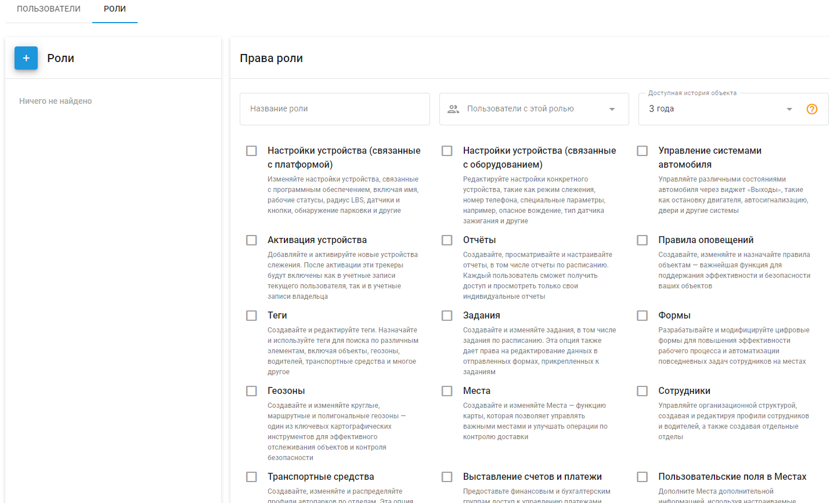Tick the Теги checkbox
The height and width of the screenshot is (503, 830).
(251, 316)
